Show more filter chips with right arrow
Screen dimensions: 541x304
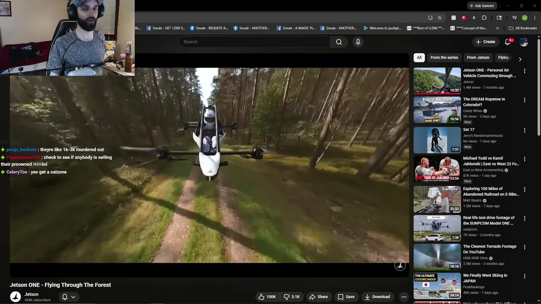pos(520,59)
